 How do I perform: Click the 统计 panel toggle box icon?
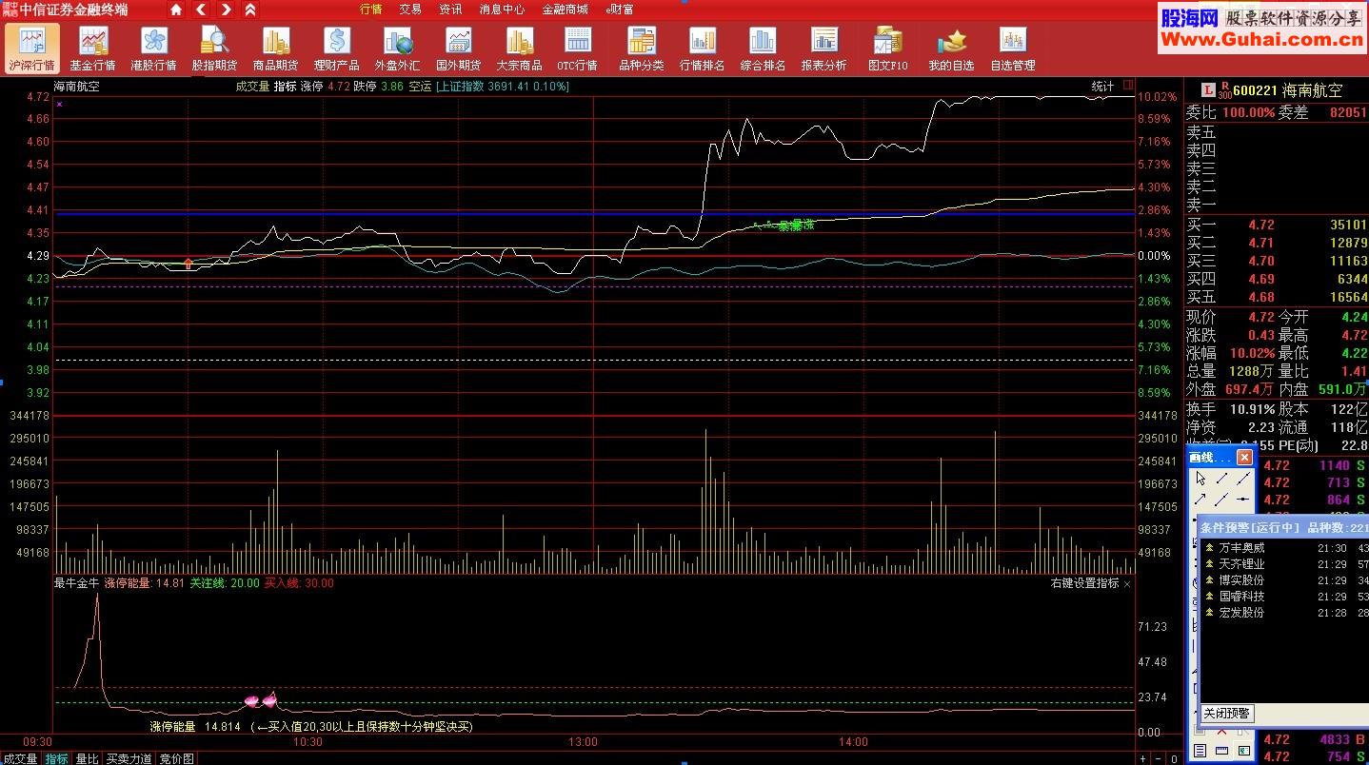[x=1128, y=87]
